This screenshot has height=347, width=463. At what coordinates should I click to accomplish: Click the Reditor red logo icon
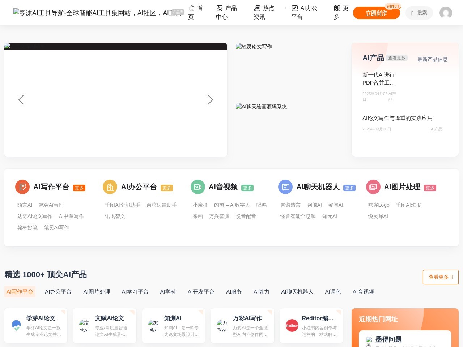(x=292, y=325)
